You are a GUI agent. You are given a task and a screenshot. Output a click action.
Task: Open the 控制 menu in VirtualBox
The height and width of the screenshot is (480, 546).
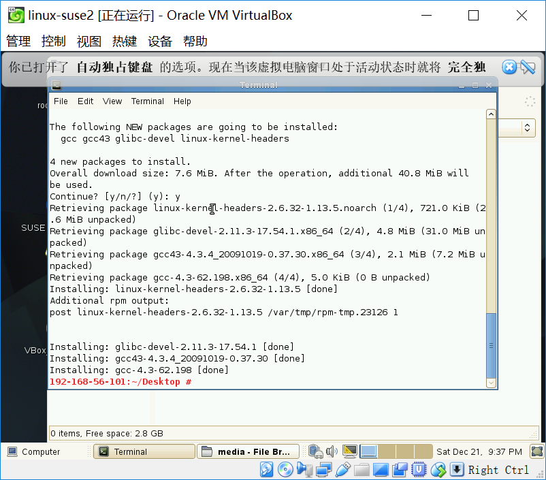[53, 41]
